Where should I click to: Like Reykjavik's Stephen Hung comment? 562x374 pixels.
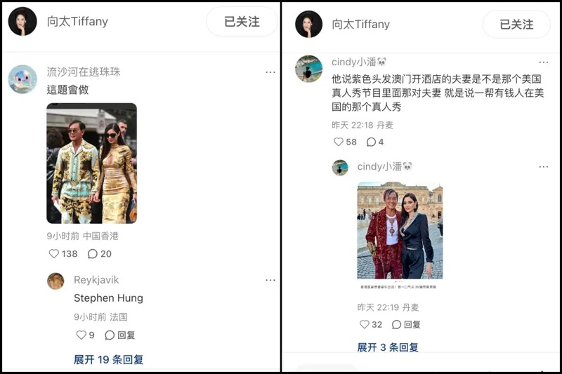click(81, 335)
